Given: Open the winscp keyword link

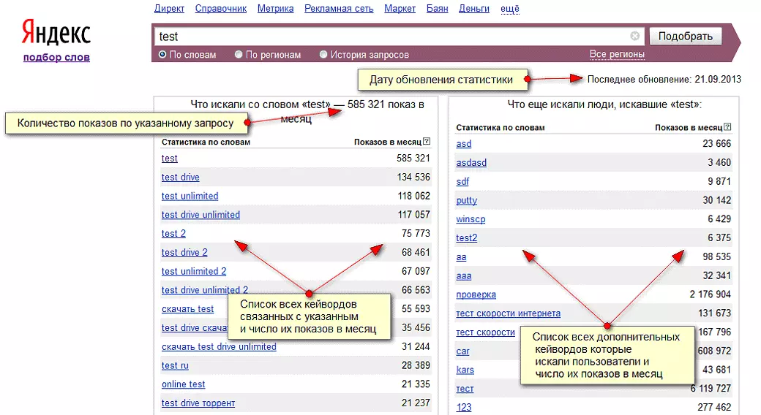Looking at the screenshot, I should [471, 219].
